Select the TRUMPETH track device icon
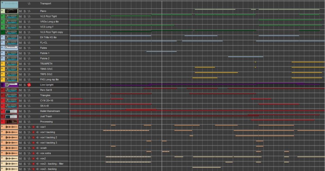Viewport: 325px width, 171px height. point(11,64)
